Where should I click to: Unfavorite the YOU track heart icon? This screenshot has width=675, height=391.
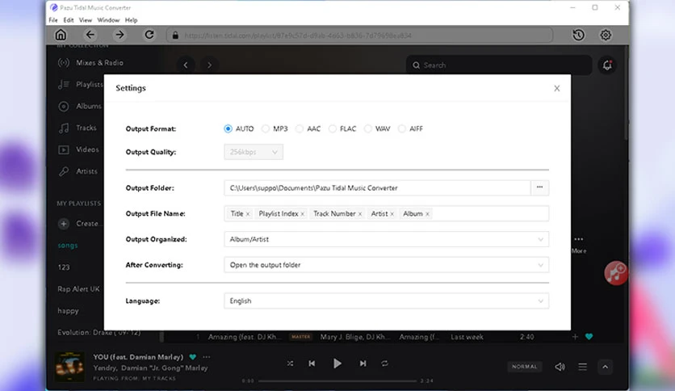pos(193,356)
